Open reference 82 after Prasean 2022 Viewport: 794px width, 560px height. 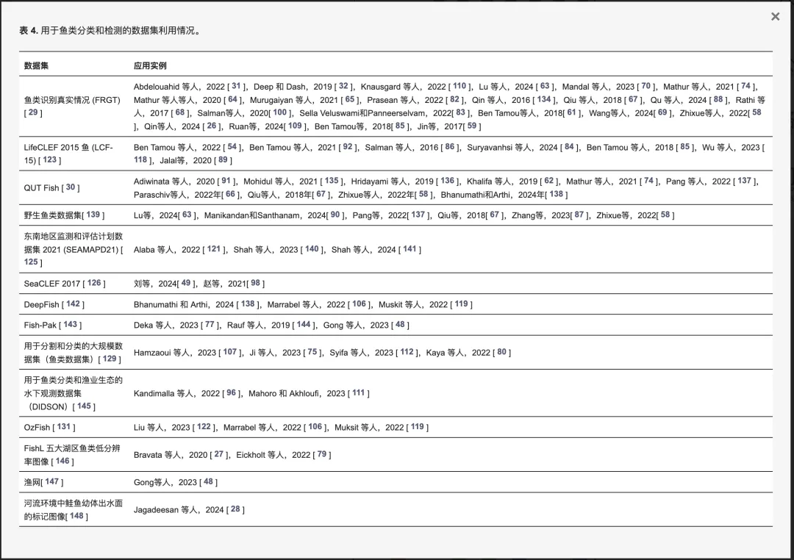(x=455, y=100)
